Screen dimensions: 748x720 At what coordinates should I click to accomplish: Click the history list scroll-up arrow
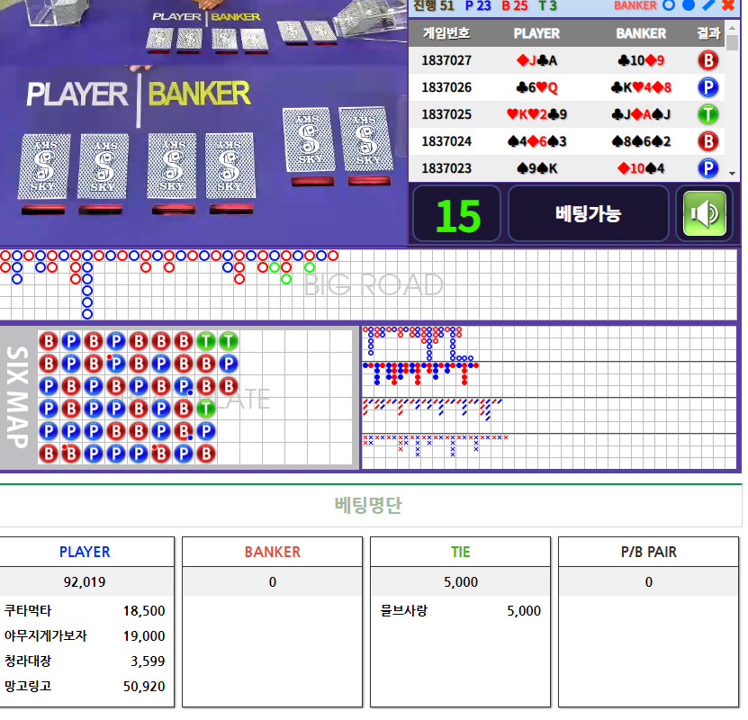(x=732, y=28)
